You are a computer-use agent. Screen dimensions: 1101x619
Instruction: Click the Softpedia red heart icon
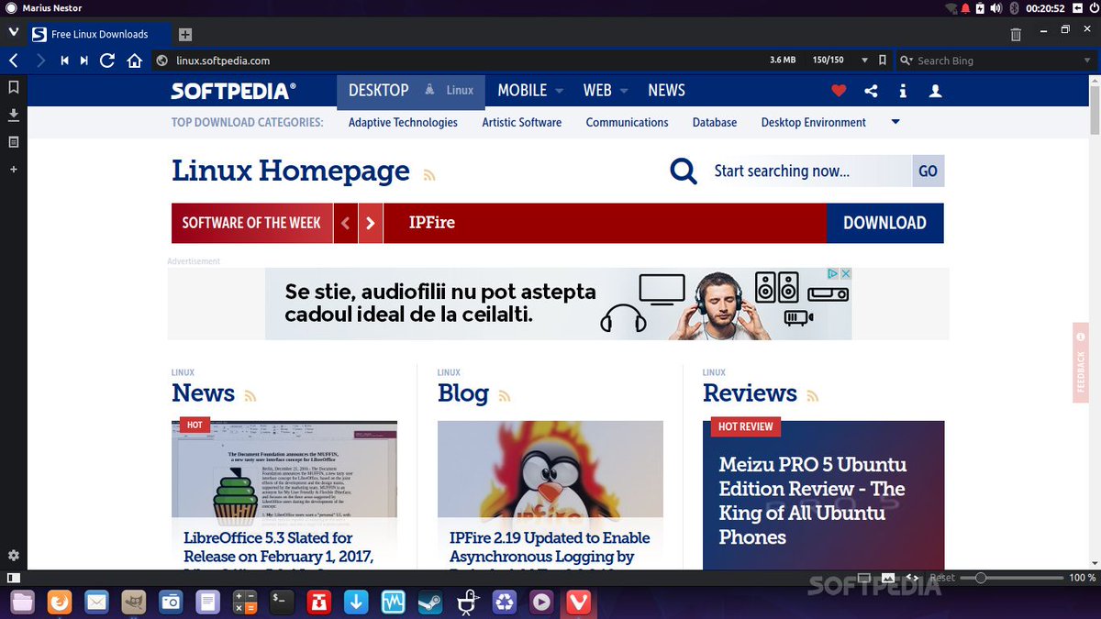(839, 91)
